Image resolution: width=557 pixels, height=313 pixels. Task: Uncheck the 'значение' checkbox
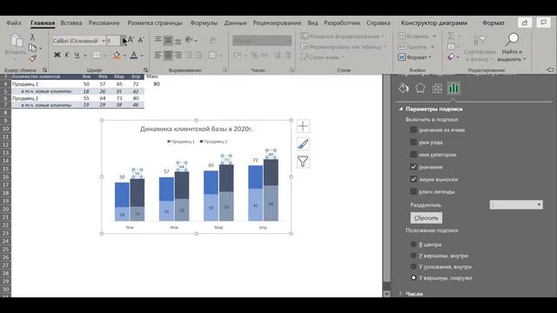click(x=413, y=167)
